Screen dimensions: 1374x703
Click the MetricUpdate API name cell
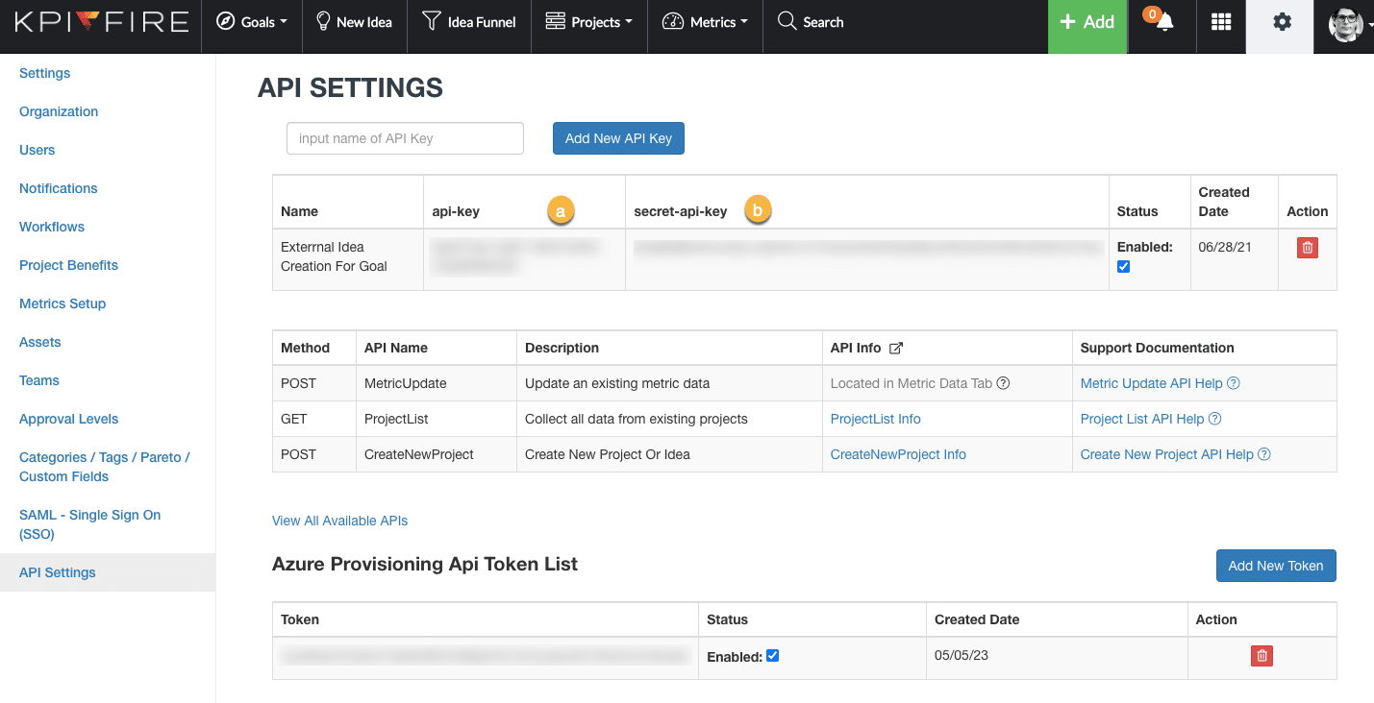coord(437,383)
